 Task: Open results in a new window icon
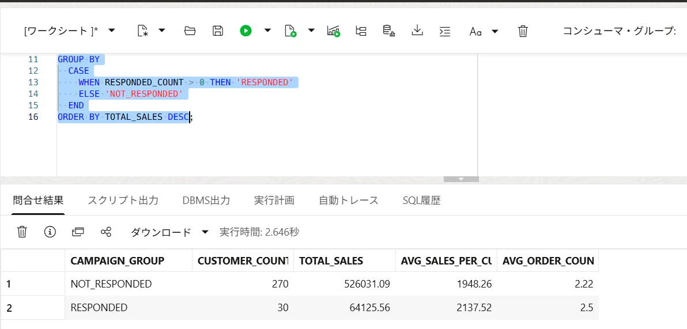coord(78,232)
